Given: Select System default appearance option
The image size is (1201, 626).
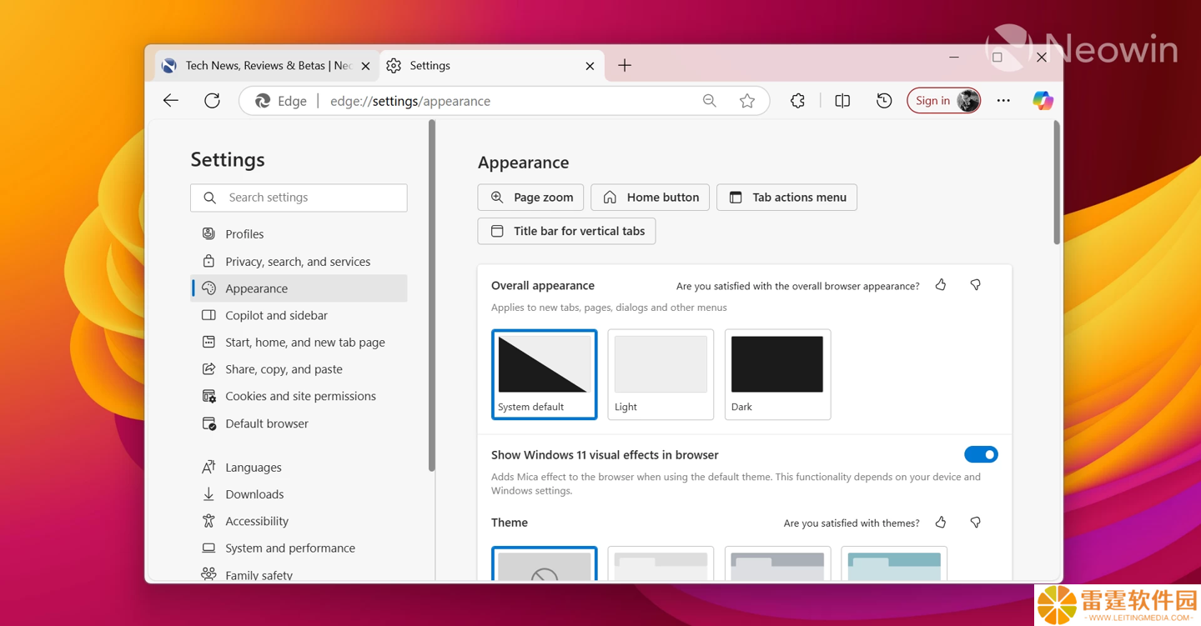Looking at the screenshot, I should pos(545,374).
